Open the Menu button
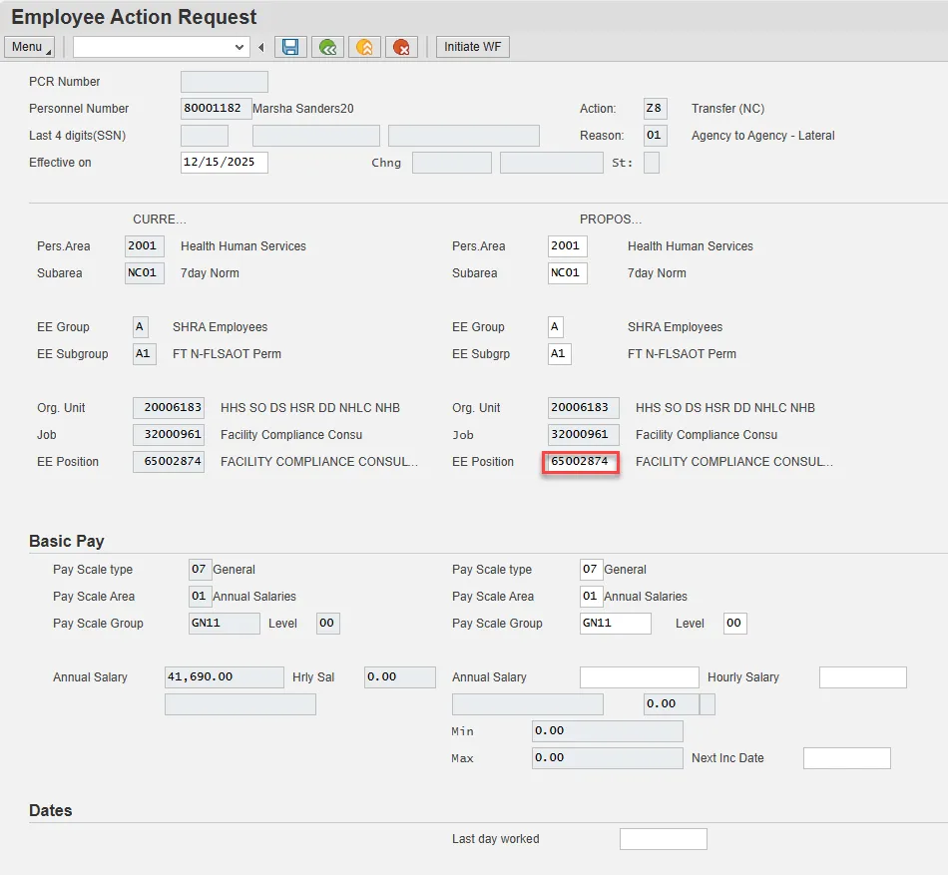Viewport: 948px width, 875px height. (x=31, y=47)
